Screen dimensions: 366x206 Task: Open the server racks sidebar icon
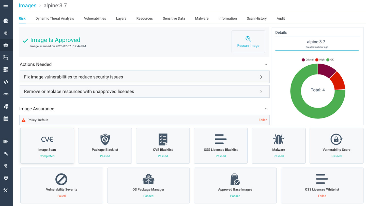(x=6, y=69)
